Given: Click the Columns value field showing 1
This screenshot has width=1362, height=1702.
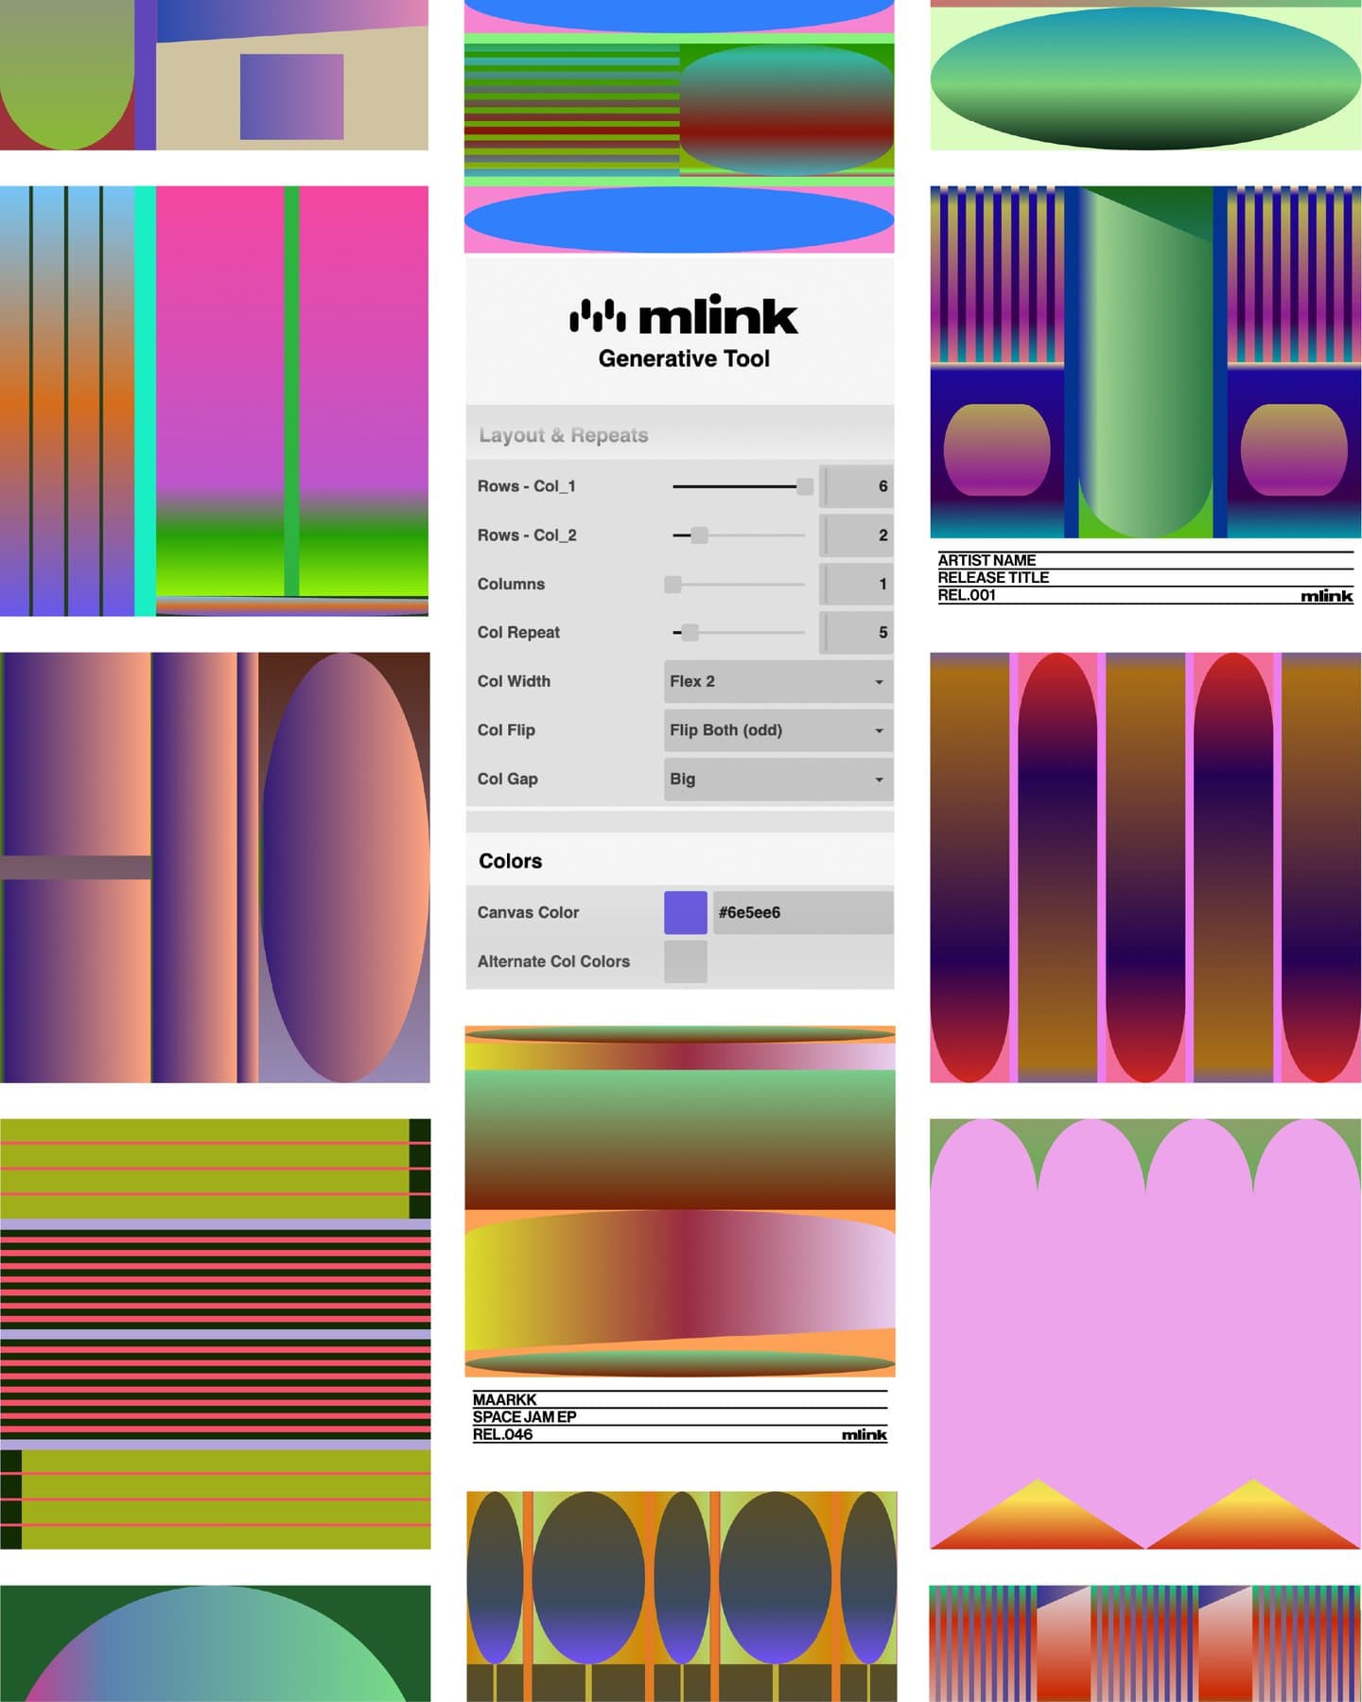Looking at the screenshot, I should point(856,584).
